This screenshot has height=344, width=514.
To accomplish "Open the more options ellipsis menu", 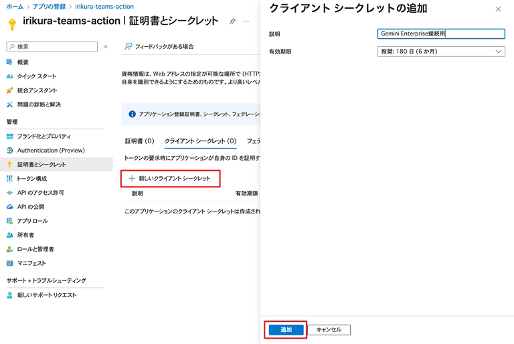I will [x=246, y=21].
